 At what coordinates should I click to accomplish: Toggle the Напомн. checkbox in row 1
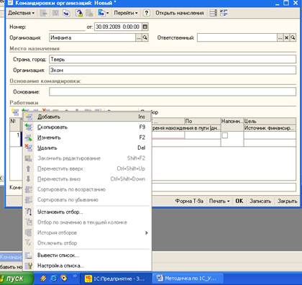(225, 135)
